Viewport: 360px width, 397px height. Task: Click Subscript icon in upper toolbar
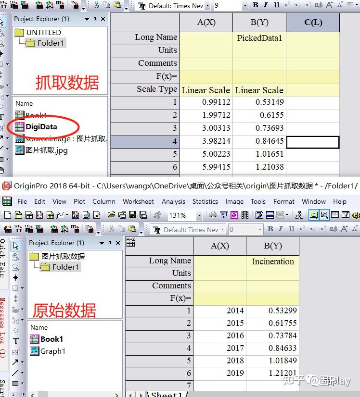[297, 5]
